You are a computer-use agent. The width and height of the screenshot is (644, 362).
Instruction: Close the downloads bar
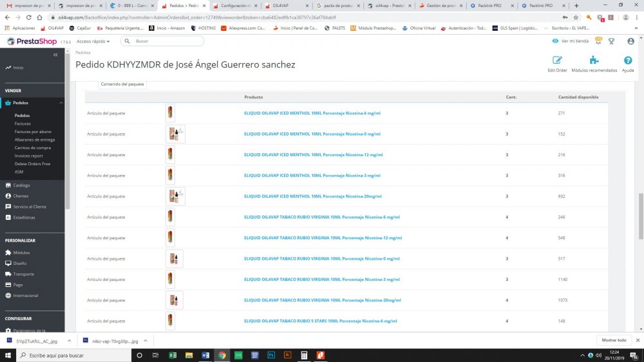pos(638,340)
